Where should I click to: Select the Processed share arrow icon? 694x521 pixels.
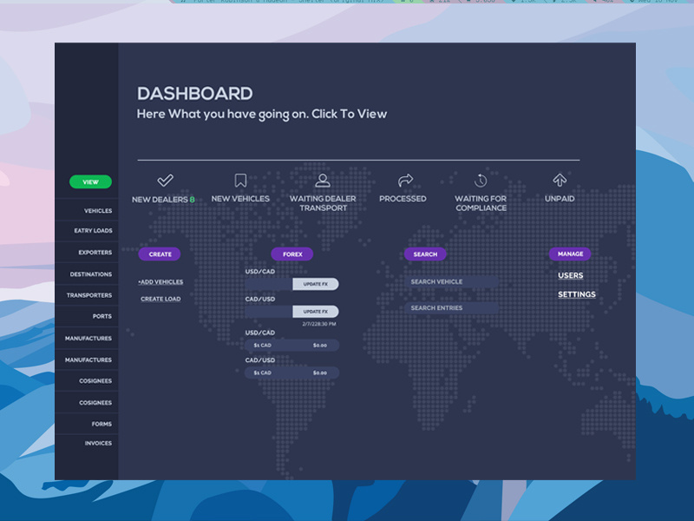click(x=405, y=181)
